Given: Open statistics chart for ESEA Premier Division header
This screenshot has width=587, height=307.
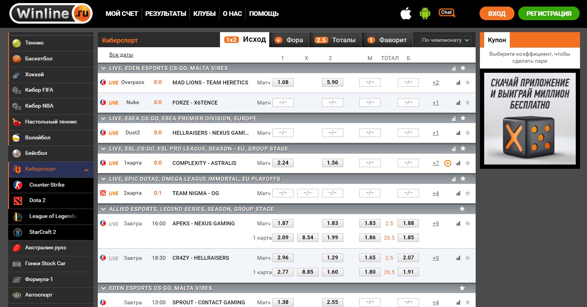Looking at the screenshot, I should (454, 118).
